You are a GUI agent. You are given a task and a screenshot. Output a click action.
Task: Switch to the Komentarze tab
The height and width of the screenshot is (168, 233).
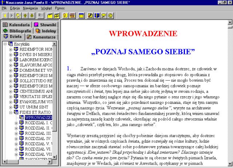coord(42,37)
